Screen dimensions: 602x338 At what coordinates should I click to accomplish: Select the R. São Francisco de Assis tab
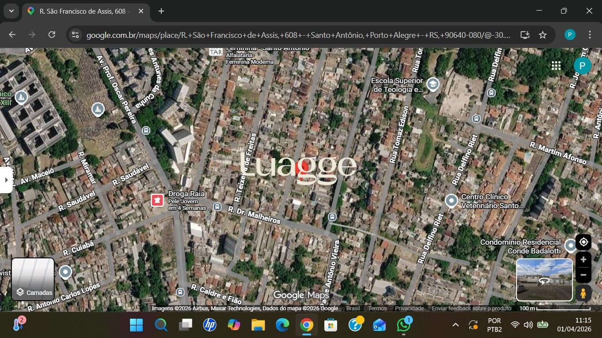tap(84, 11)
